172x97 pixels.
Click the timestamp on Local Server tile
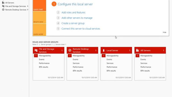tap(123, 78)
